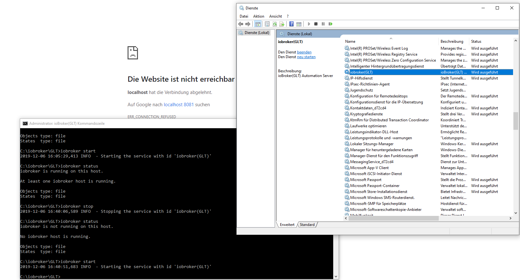Viewport: 520px width, 280px height.
Task: Open the ? help menu
Action: 288,16
